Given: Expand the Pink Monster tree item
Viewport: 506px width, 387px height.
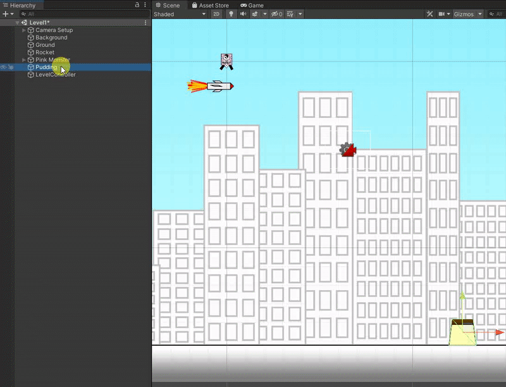Looking at the screenshot, I should pyautogui.click(x=24, y=60).
